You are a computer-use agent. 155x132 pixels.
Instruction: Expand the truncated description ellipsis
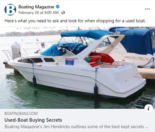click(x=147, y=127)
